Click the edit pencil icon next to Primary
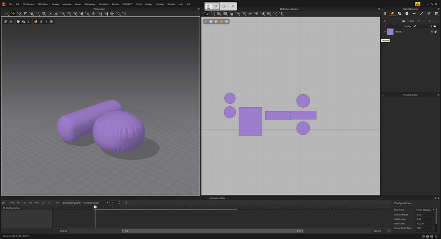Screen dimensions: 441x239 [415, 26]
